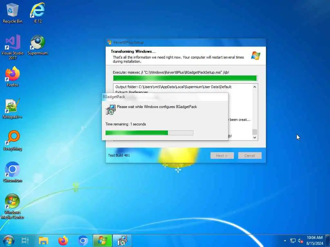
Task: Open File Explorer from the taskbar
Action: coord(44,241)
